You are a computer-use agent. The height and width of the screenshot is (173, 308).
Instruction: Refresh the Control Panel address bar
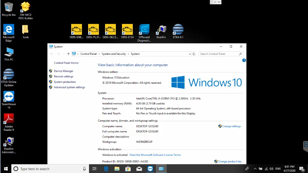pos(194,54)
